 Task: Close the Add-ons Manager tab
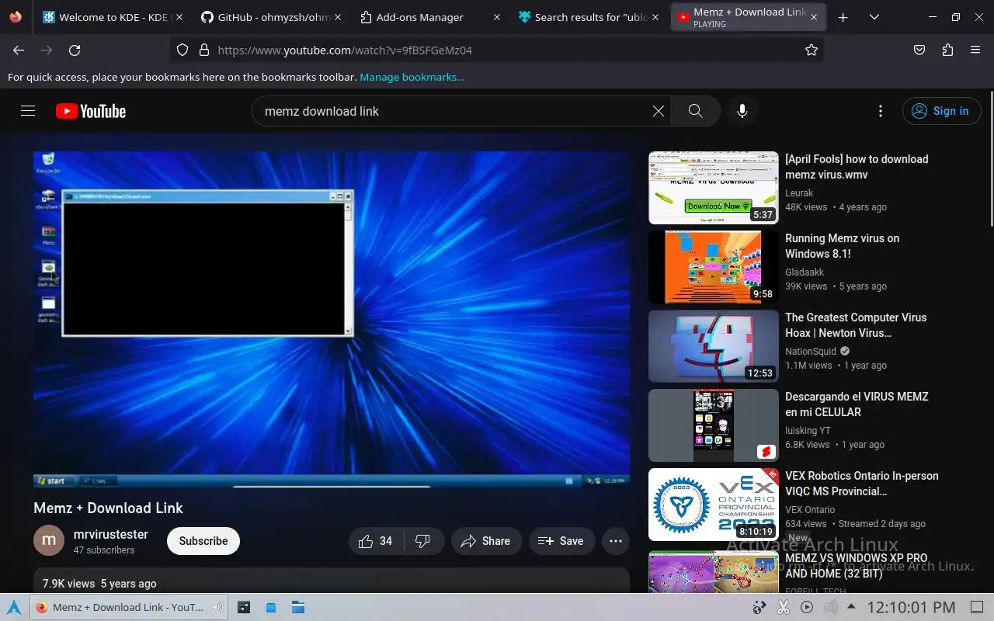coord(495,17)
